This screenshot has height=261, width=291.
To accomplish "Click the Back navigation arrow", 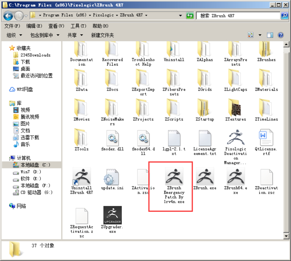I will pyautogui.click(x=8, y=16).
